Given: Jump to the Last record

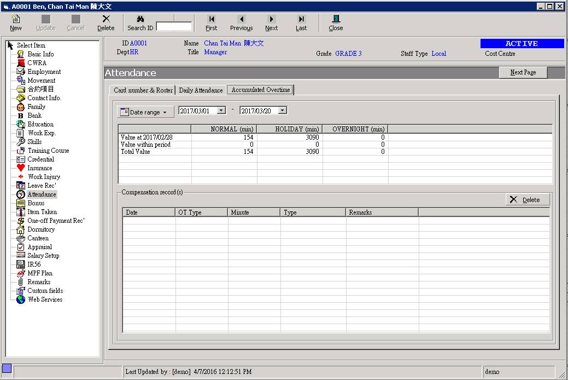Looking at the screenshot, I should 301,20.
